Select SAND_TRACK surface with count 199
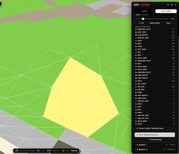Screen dimensions: 179x154 click(155, 32)
